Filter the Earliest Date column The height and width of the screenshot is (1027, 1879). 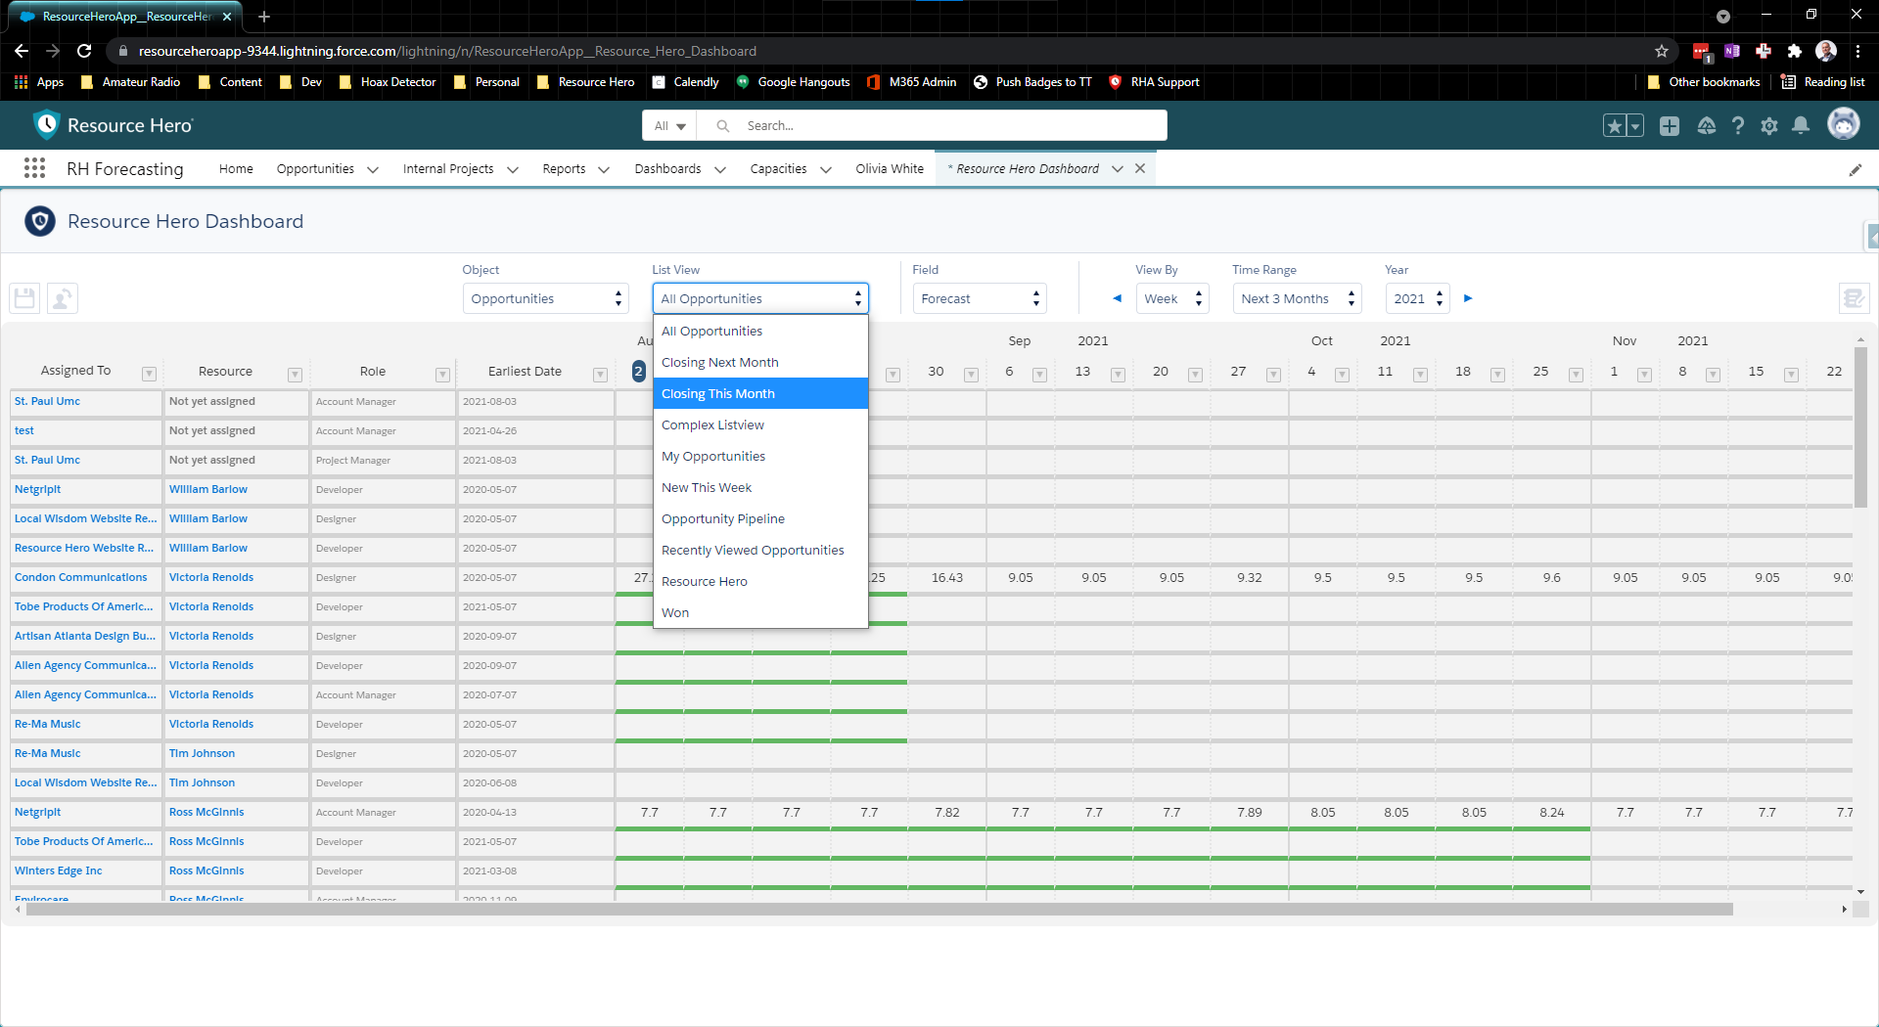point(600,374)
